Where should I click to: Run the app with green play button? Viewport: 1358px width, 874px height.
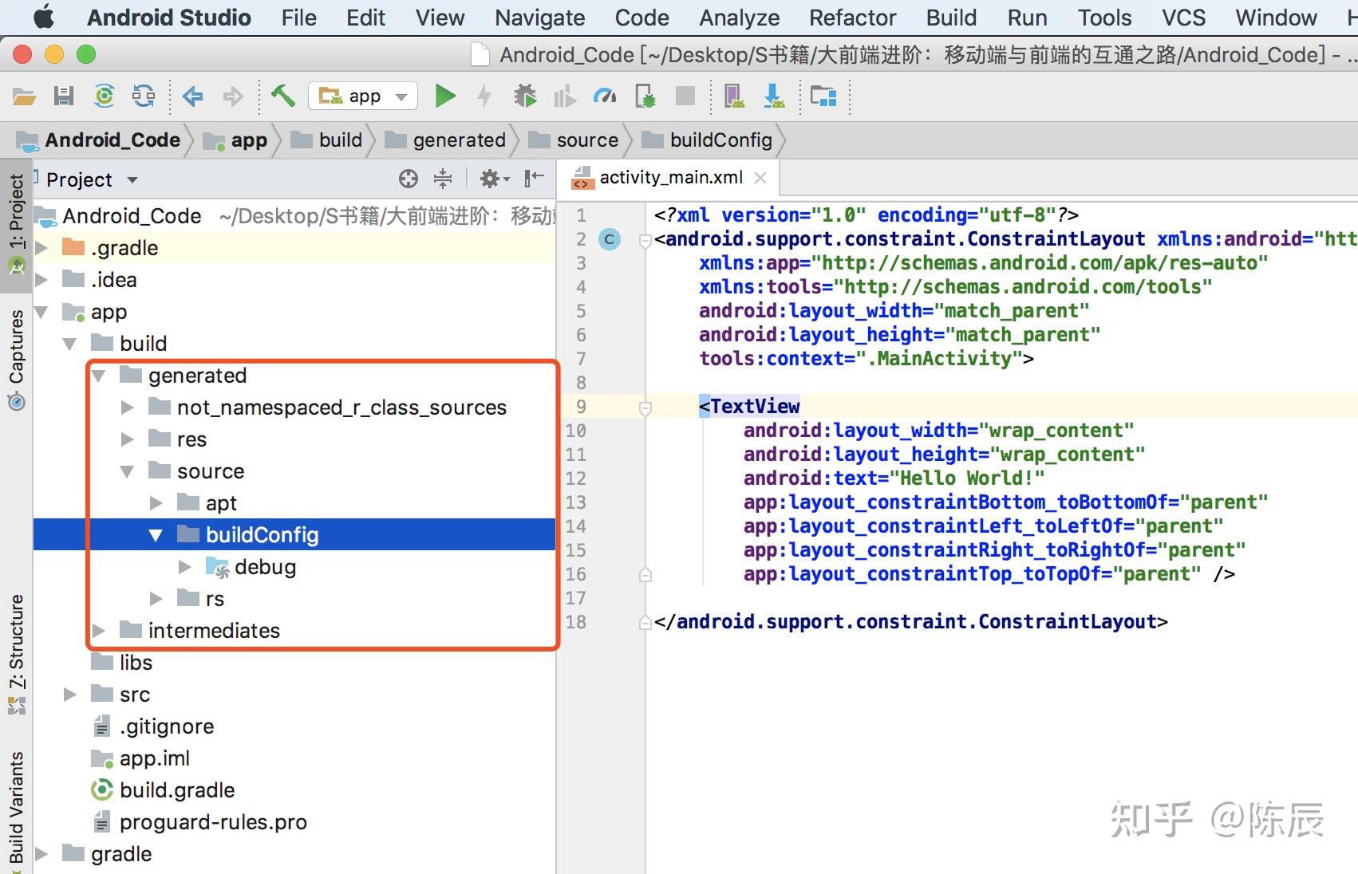point(444,96)
